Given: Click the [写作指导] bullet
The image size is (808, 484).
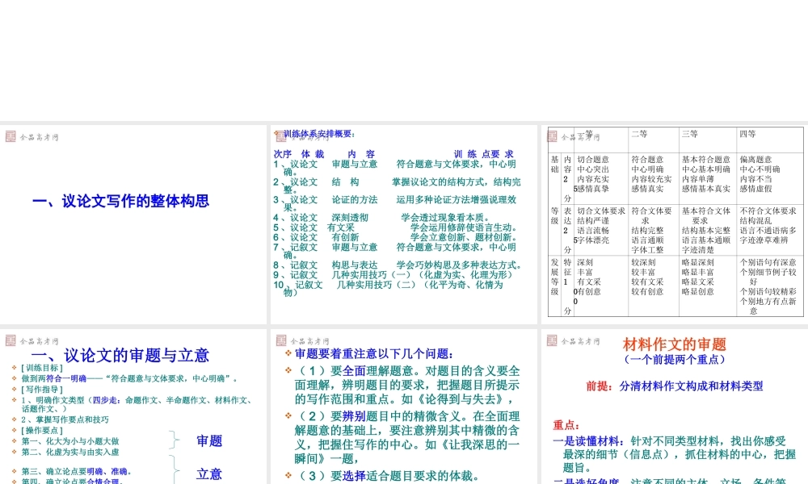Looking at the screenshot, I should tap(42, 390).
